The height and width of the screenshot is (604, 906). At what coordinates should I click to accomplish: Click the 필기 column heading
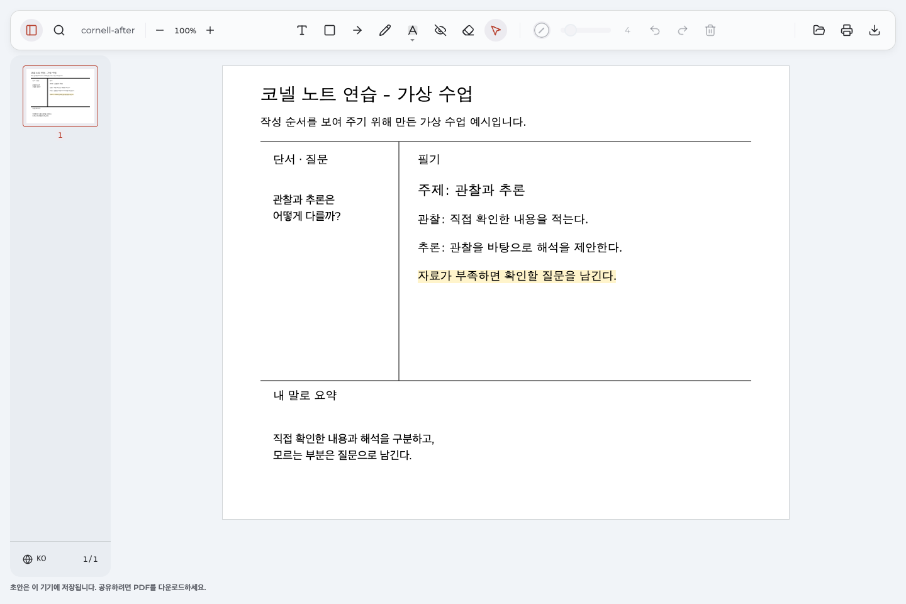(429, 159)
